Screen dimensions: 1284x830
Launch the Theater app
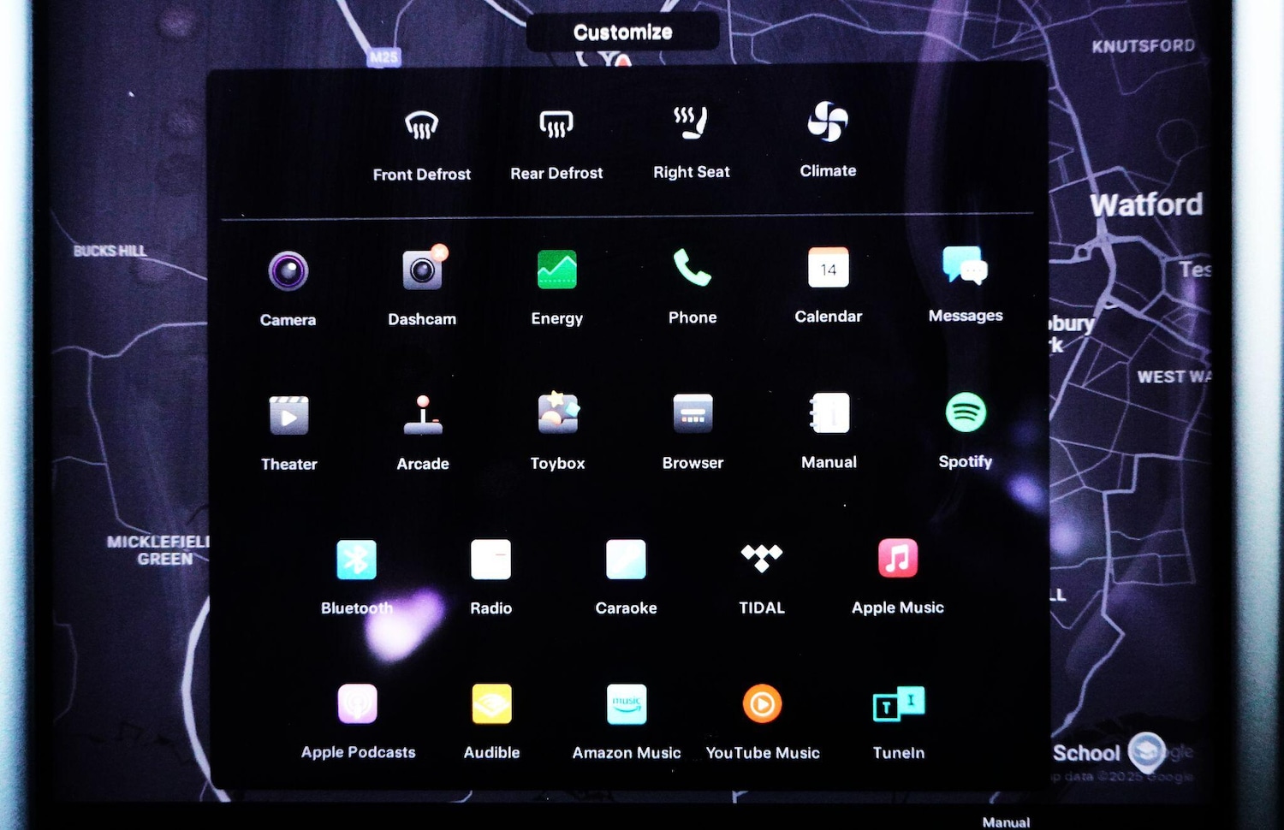[x=288, y=416]
